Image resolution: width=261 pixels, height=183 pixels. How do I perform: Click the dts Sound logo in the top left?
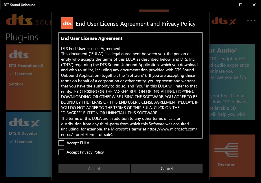29,20
